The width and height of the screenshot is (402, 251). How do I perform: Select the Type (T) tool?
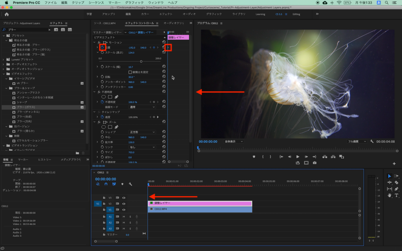pos(396,195)
